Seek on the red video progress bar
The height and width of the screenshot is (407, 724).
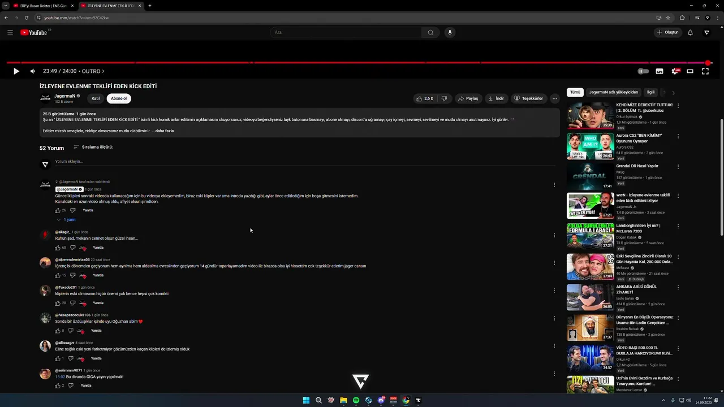point(359,63)
